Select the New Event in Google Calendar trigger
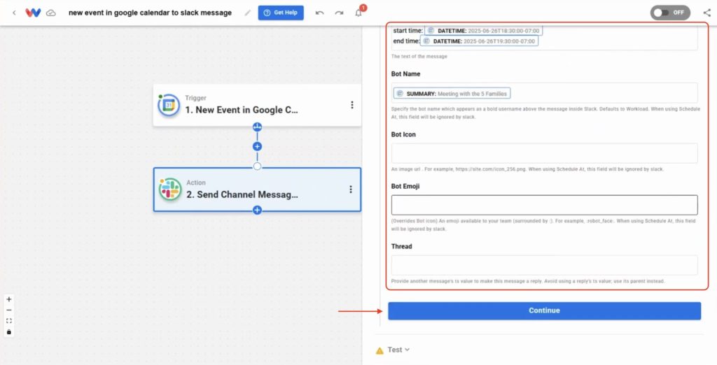This screenshot has height=365, width=717. (x=257, y=105)
